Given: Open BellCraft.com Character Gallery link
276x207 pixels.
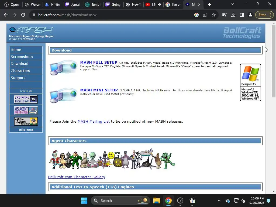Looking at the screenshot, I should [77, 177].
